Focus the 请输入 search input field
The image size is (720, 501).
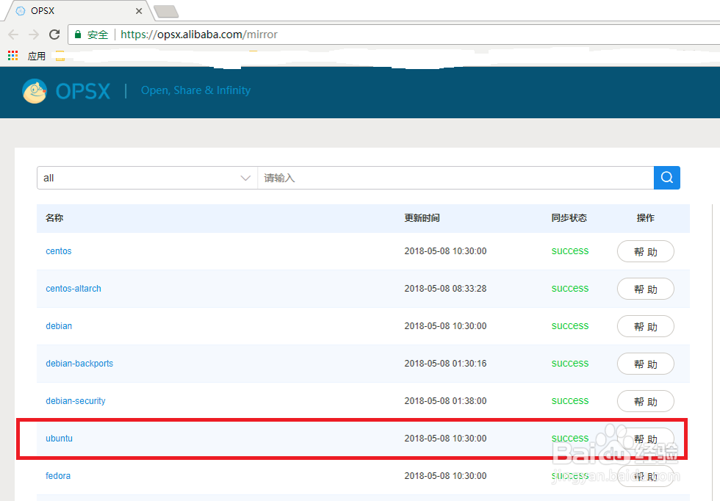456,178
